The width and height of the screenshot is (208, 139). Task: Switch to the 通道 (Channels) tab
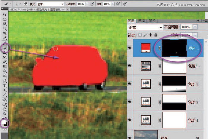[141, 21]
